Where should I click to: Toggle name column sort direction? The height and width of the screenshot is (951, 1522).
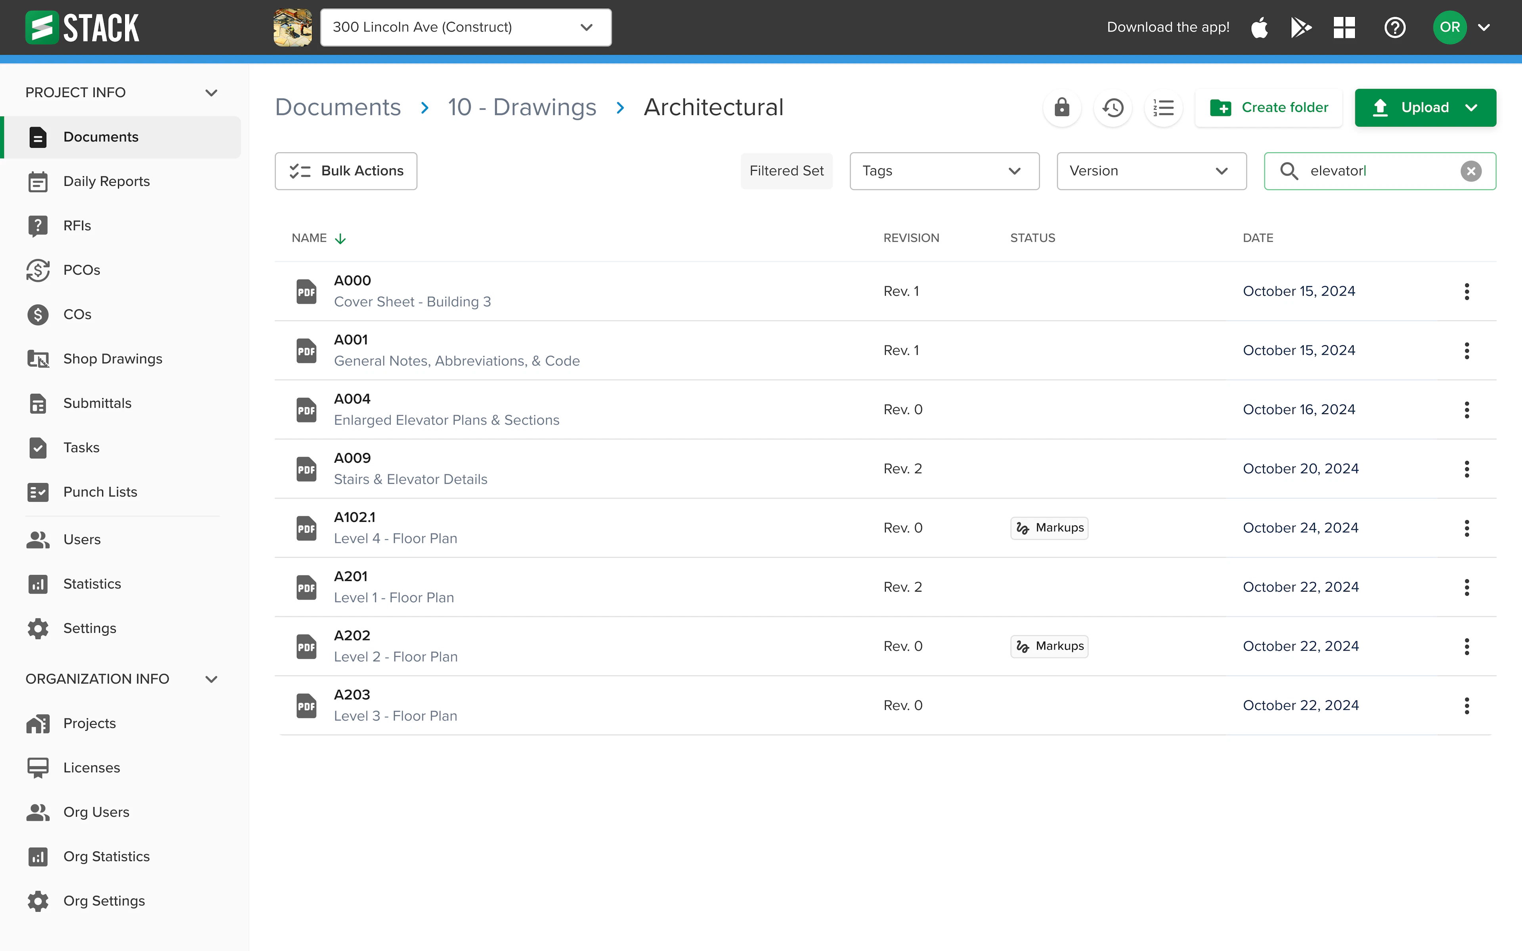[340, 239]
